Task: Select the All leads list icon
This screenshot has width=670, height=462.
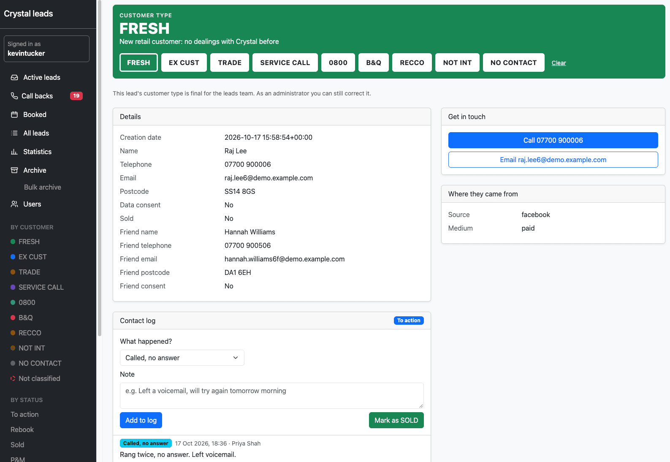Action: pos(14,133)
